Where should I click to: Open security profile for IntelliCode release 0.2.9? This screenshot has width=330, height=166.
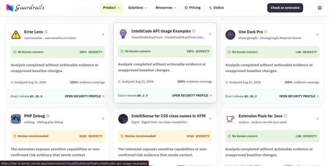point(192,96)
